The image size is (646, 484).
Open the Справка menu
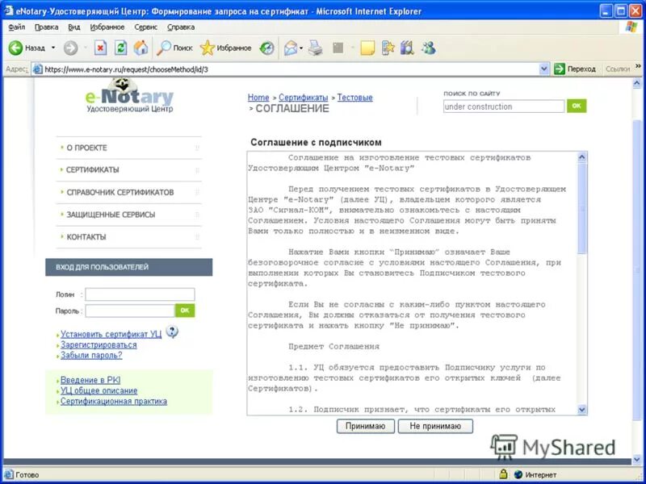pyautogui.click(x=181, y=27)
